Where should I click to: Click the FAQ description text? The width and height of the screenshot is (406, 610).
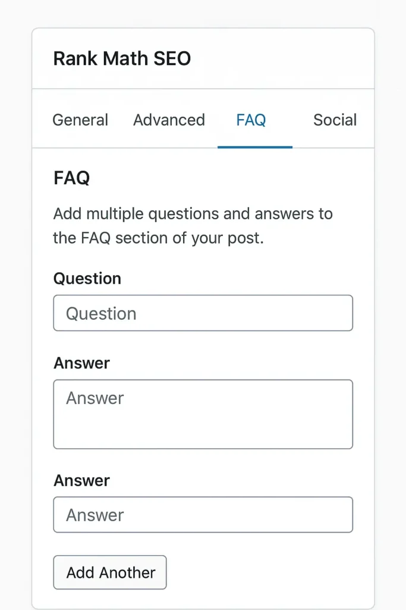coord(193,225)
